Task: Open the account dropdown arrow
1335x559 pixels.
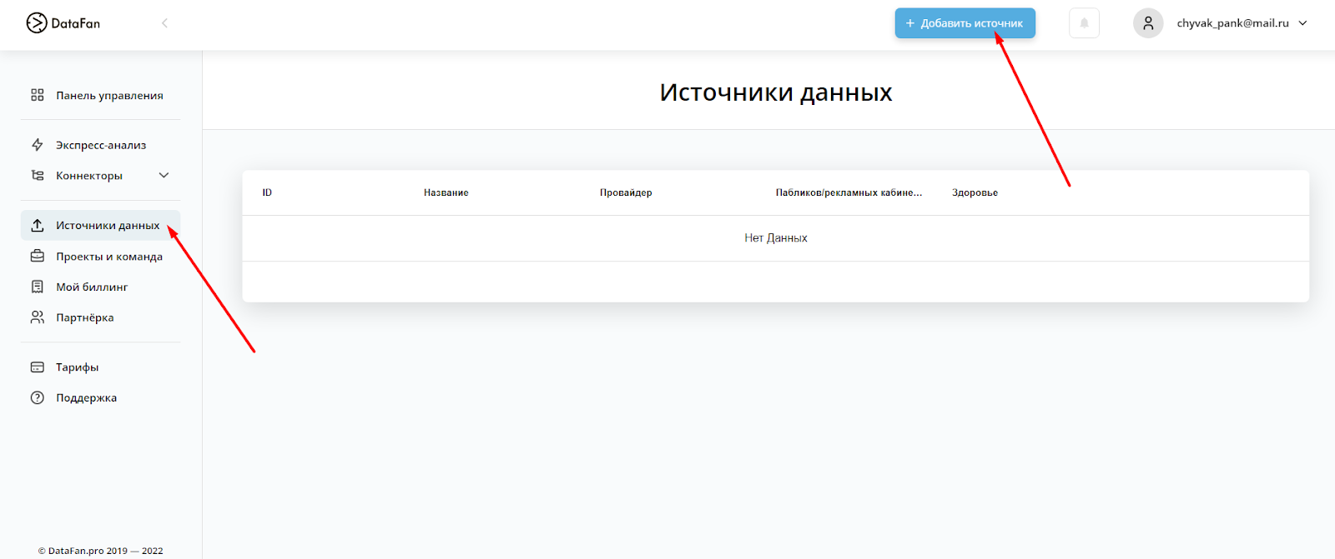Action: pos(1303,23)
